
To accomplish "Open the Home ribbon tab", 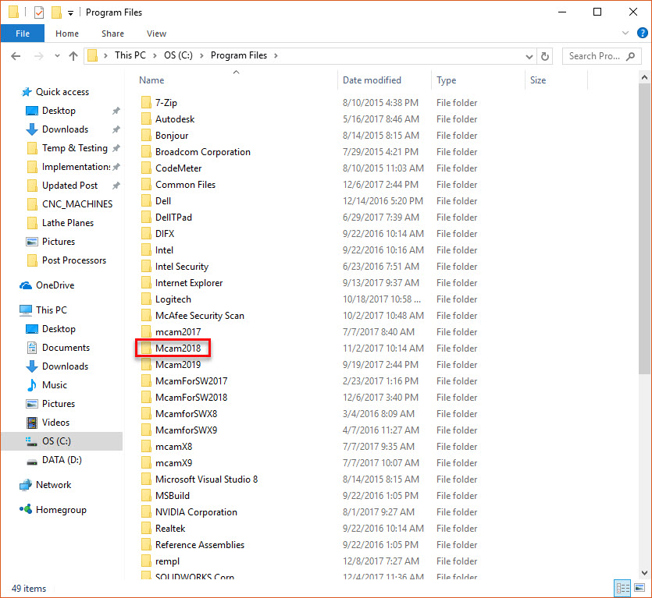I will (67, 34).
